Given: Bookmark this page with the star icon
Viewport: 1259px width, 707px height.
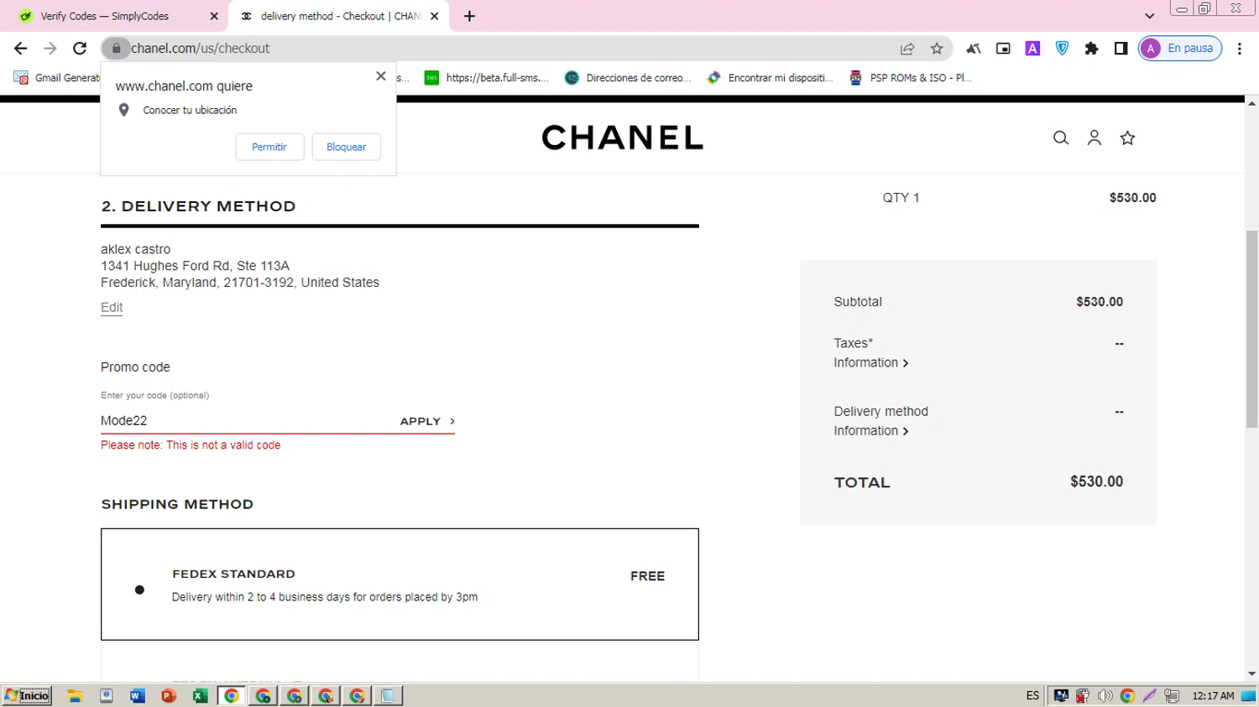Looking at the screenshot, I should click(937, 49).
